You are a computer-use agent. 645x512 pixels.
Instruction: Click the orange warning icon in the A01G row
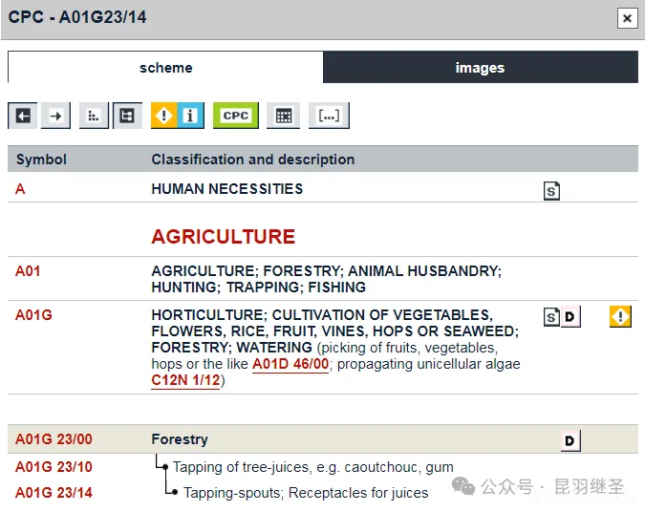[620, 316]
